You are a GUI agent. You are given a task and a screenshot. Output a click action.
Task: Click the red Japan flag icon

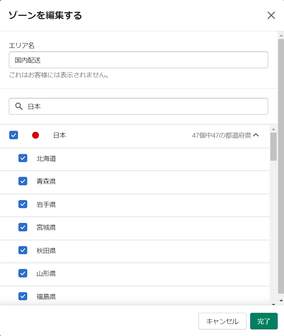(x=36, y=135)
